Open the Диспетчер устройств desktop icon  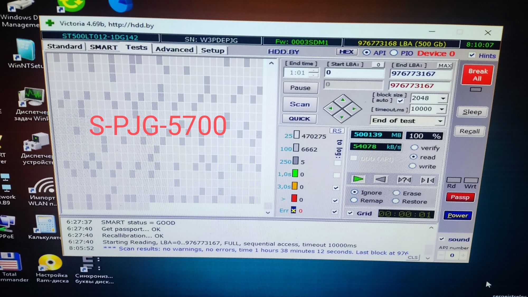pyautogui.click(x=37, y=148)
